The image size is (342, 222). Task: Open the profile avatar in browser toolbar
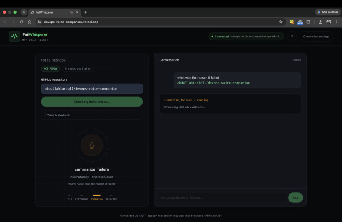tap(329, 22)
